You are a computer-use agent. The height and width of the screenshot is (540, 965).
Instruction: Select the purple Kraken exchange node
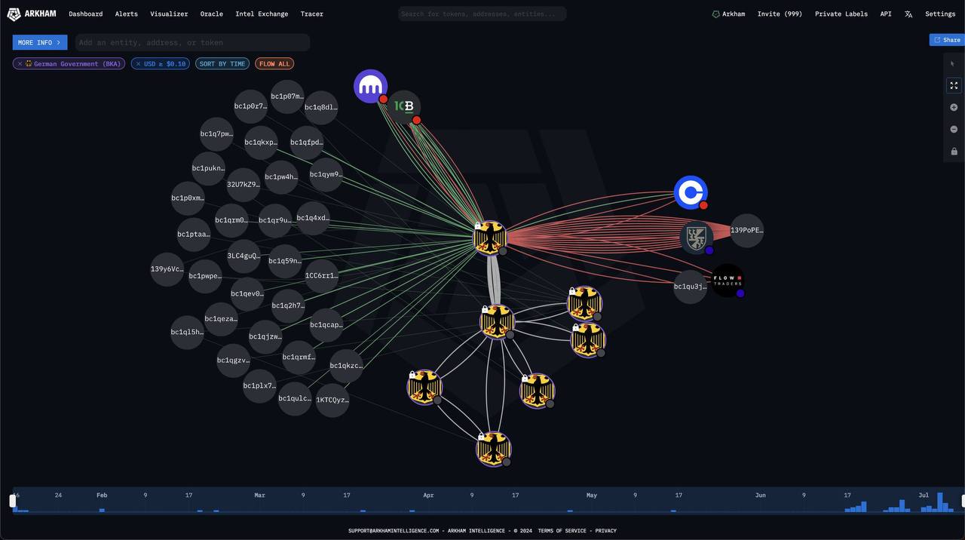[370, 86]
